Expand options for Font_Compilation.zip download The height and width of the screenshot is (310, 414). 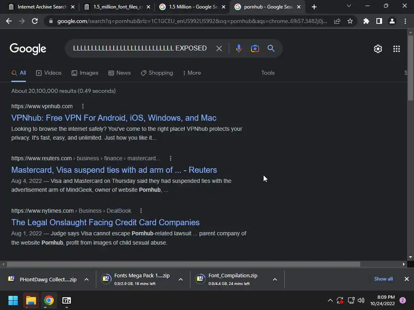pyautogui.click(x=275, y=279)
